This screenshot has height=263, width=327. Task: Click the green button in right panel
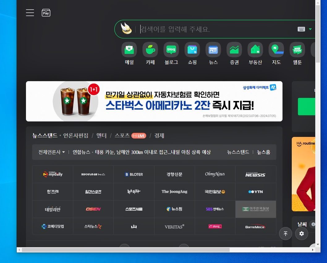(307, 107)
